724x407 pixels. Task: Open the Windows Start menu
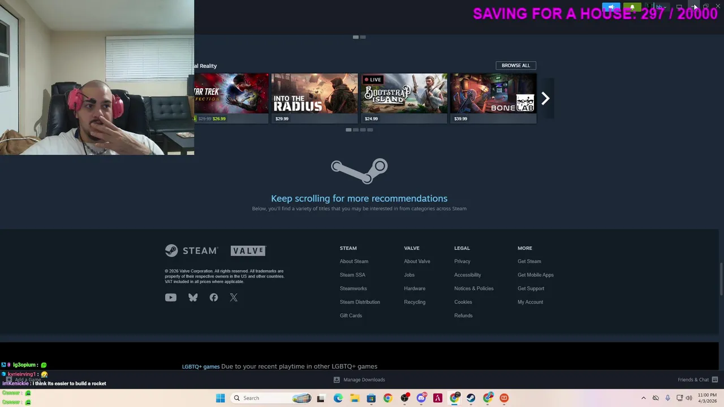[220, 398]
